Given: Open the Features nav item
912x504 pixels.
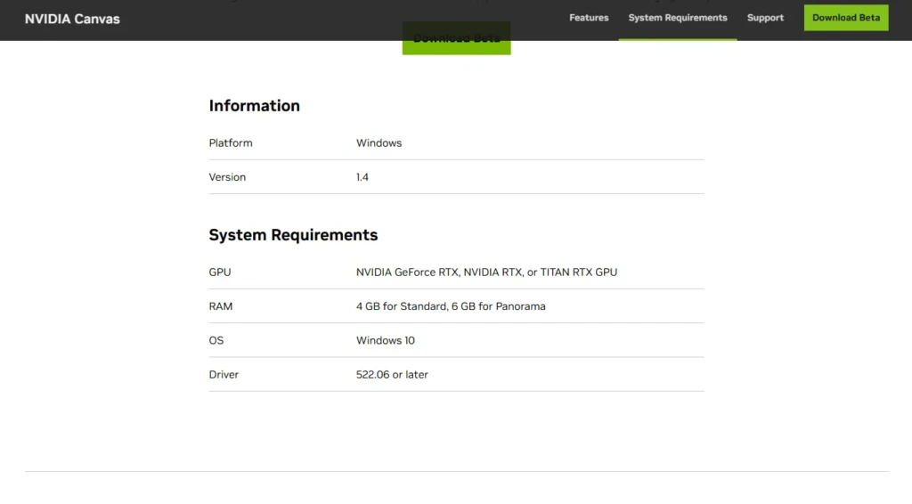Looking at the screenshot, I should (x=589, y=18).
